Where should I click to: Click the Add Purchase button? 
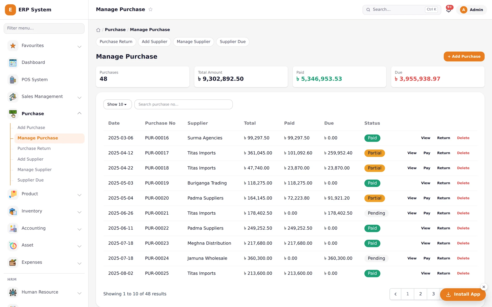click(x=464, y=56)
